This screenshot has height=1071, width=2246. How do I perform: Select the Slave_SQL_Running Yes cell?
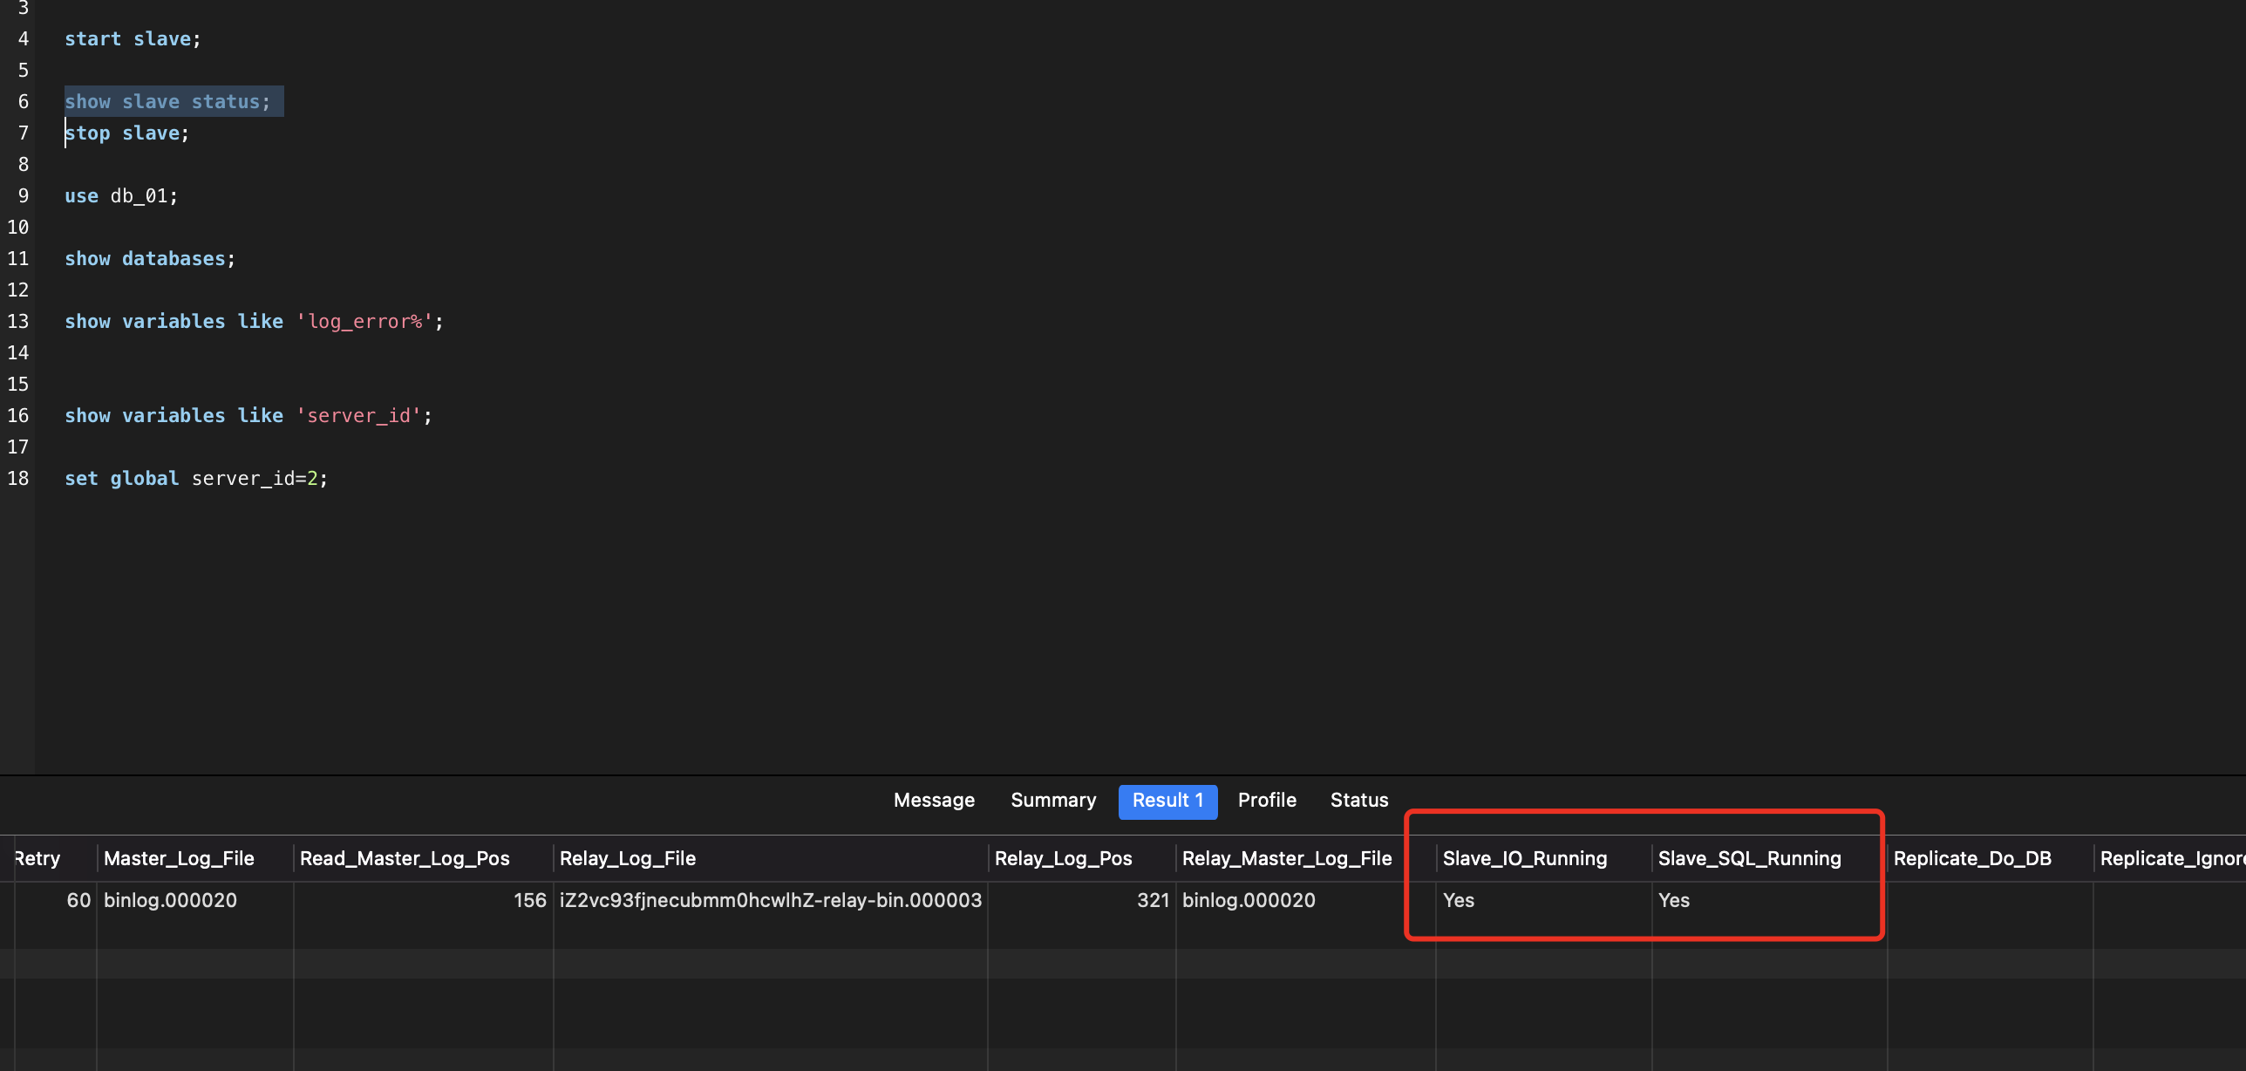click(1674, 900)
